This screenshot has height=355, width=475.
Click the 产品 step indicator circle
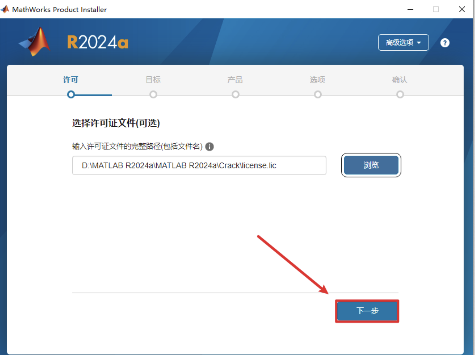[235, 94]
